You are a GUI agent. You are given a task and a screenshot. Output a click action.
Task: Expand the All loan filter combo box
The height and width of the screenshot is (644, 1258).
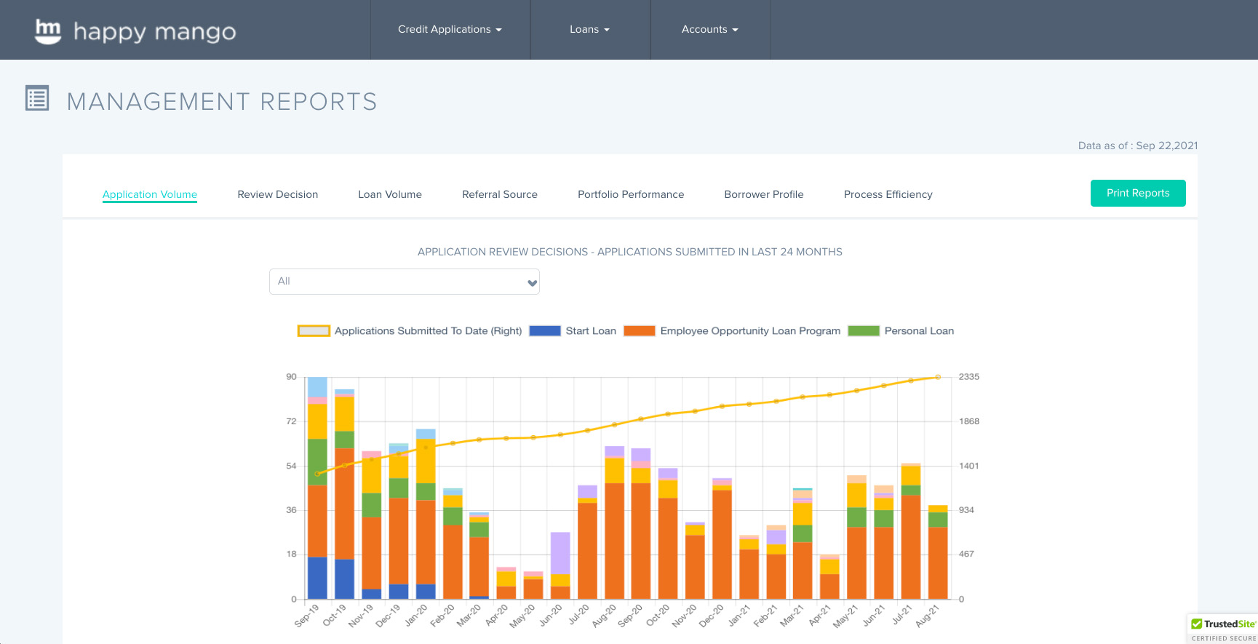point(404,282)
